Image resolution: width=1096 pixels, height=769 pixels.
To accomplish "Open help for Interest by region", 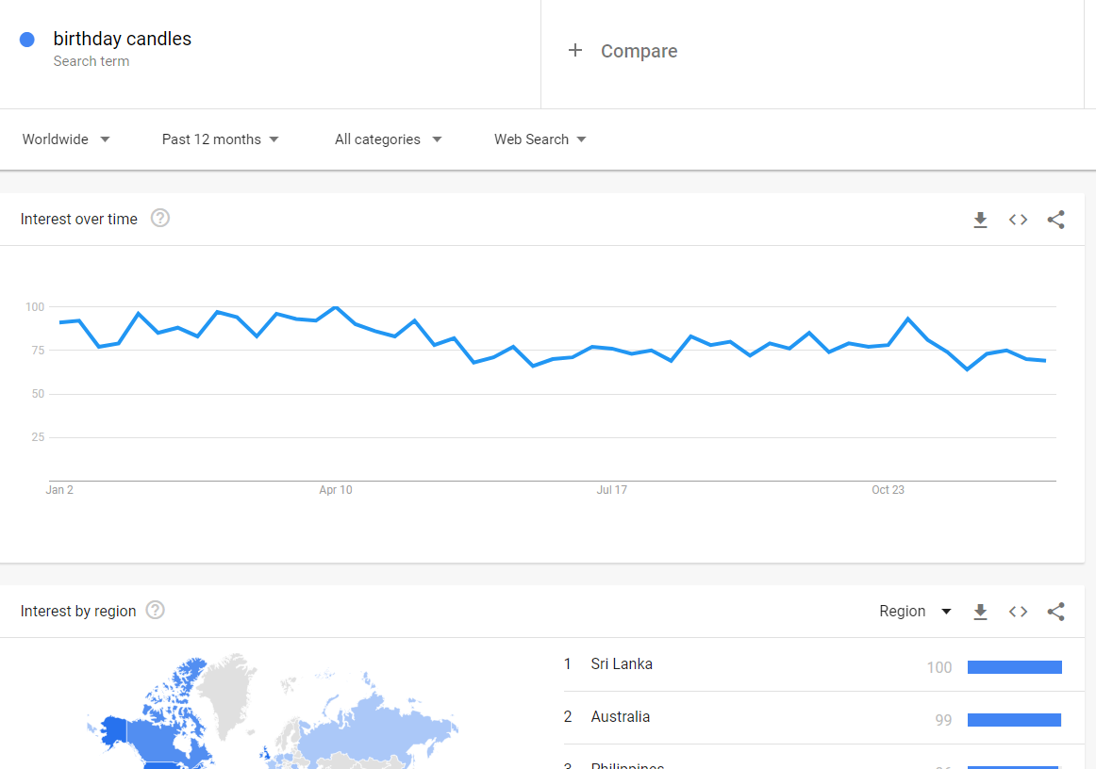I will coord(156,611).
